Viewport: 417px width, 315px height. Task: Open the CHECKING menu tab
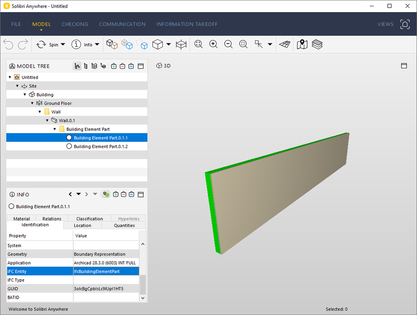tap(75, 24)
